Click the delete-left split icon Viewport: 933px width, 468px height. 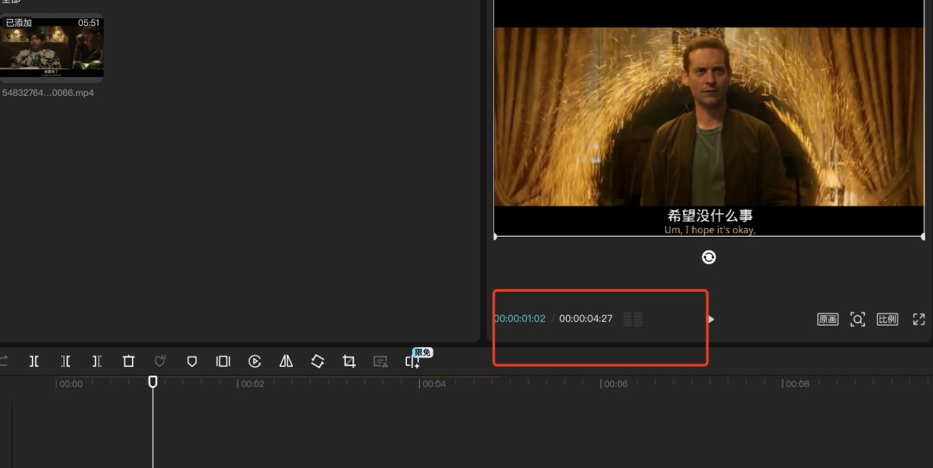66,361
